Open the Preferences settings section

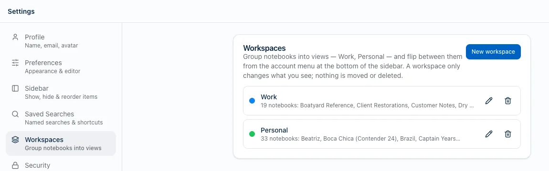click(61, 66)
